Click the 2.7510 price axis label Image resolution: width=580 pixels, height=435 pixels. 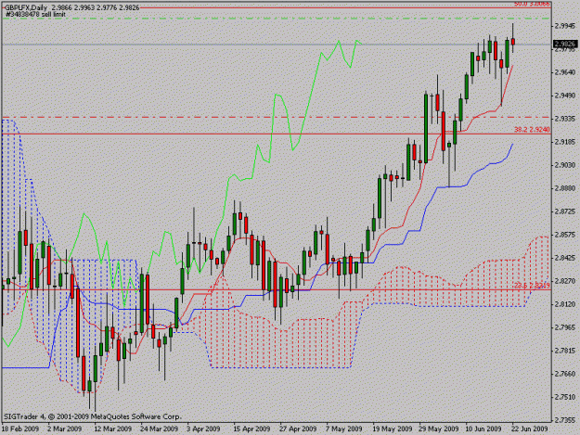(x=565, y=397)
